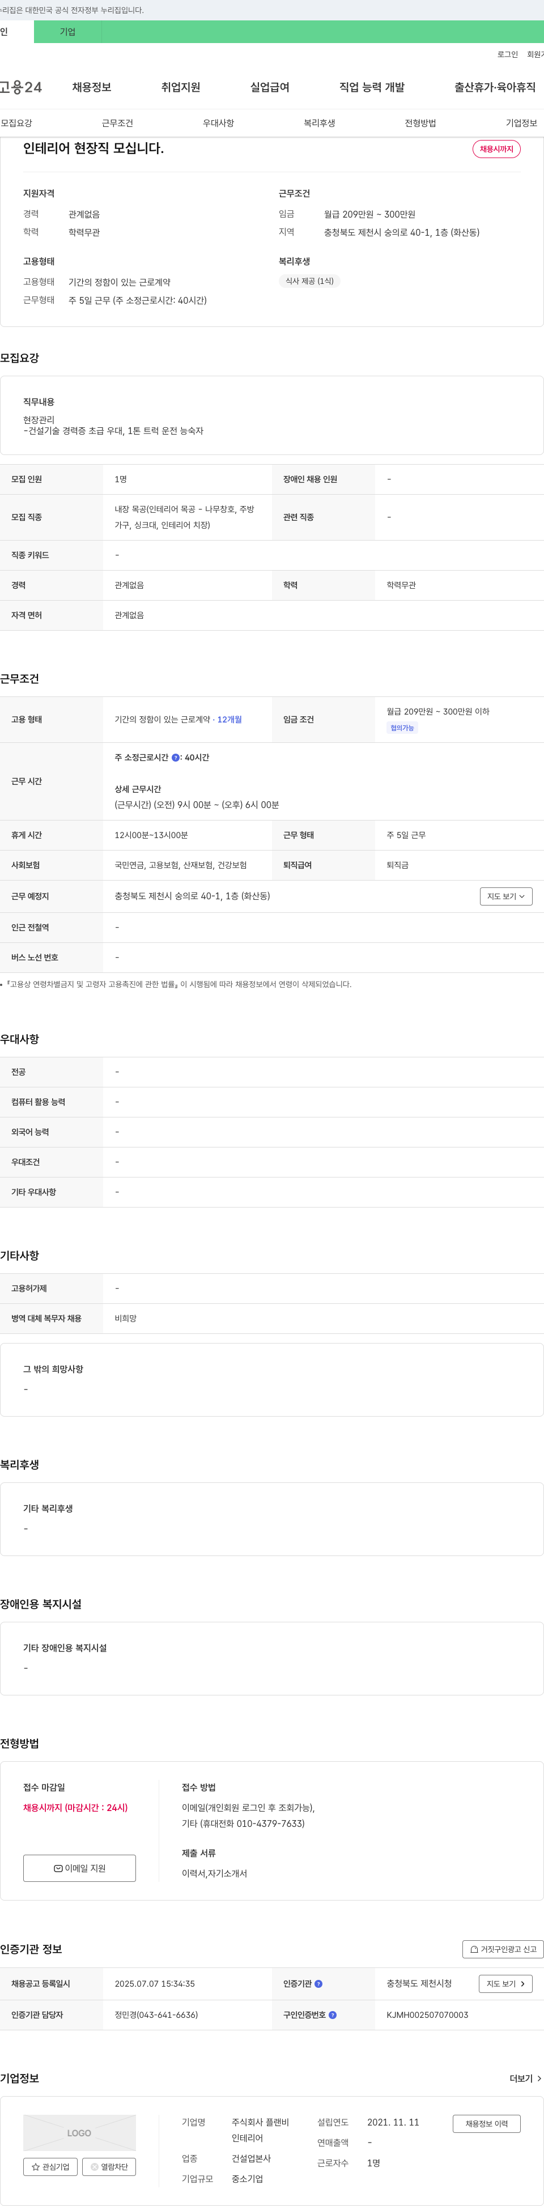
Task: Open 지도 보기 for 충청북도 제천시청
Action: 505,1983
